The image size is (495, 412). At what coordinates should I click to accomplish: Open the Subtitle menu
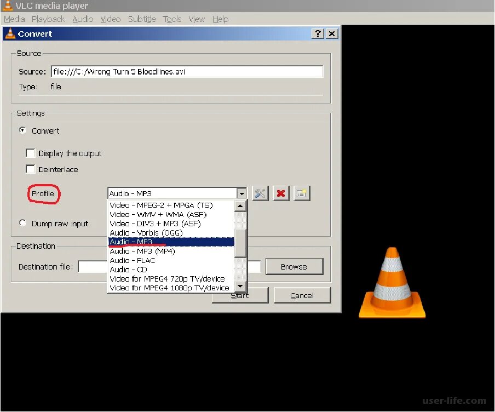[142, 19]
